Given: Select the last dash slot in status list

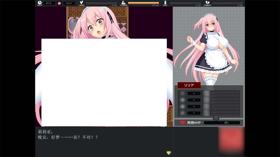Looking at the screenshot, I should [194, 113].
